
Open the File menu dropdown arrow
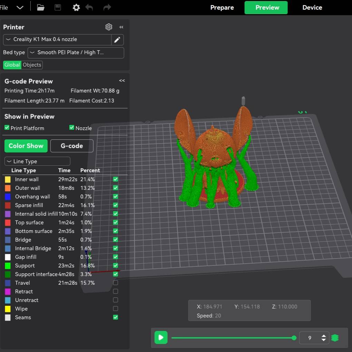click(x=20, y=8)
